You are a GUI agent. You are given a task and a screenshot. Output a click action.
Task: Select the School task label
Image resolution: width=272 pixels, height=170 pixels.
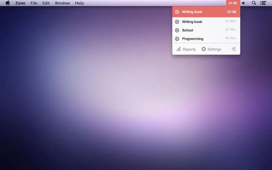pos(188,30)
